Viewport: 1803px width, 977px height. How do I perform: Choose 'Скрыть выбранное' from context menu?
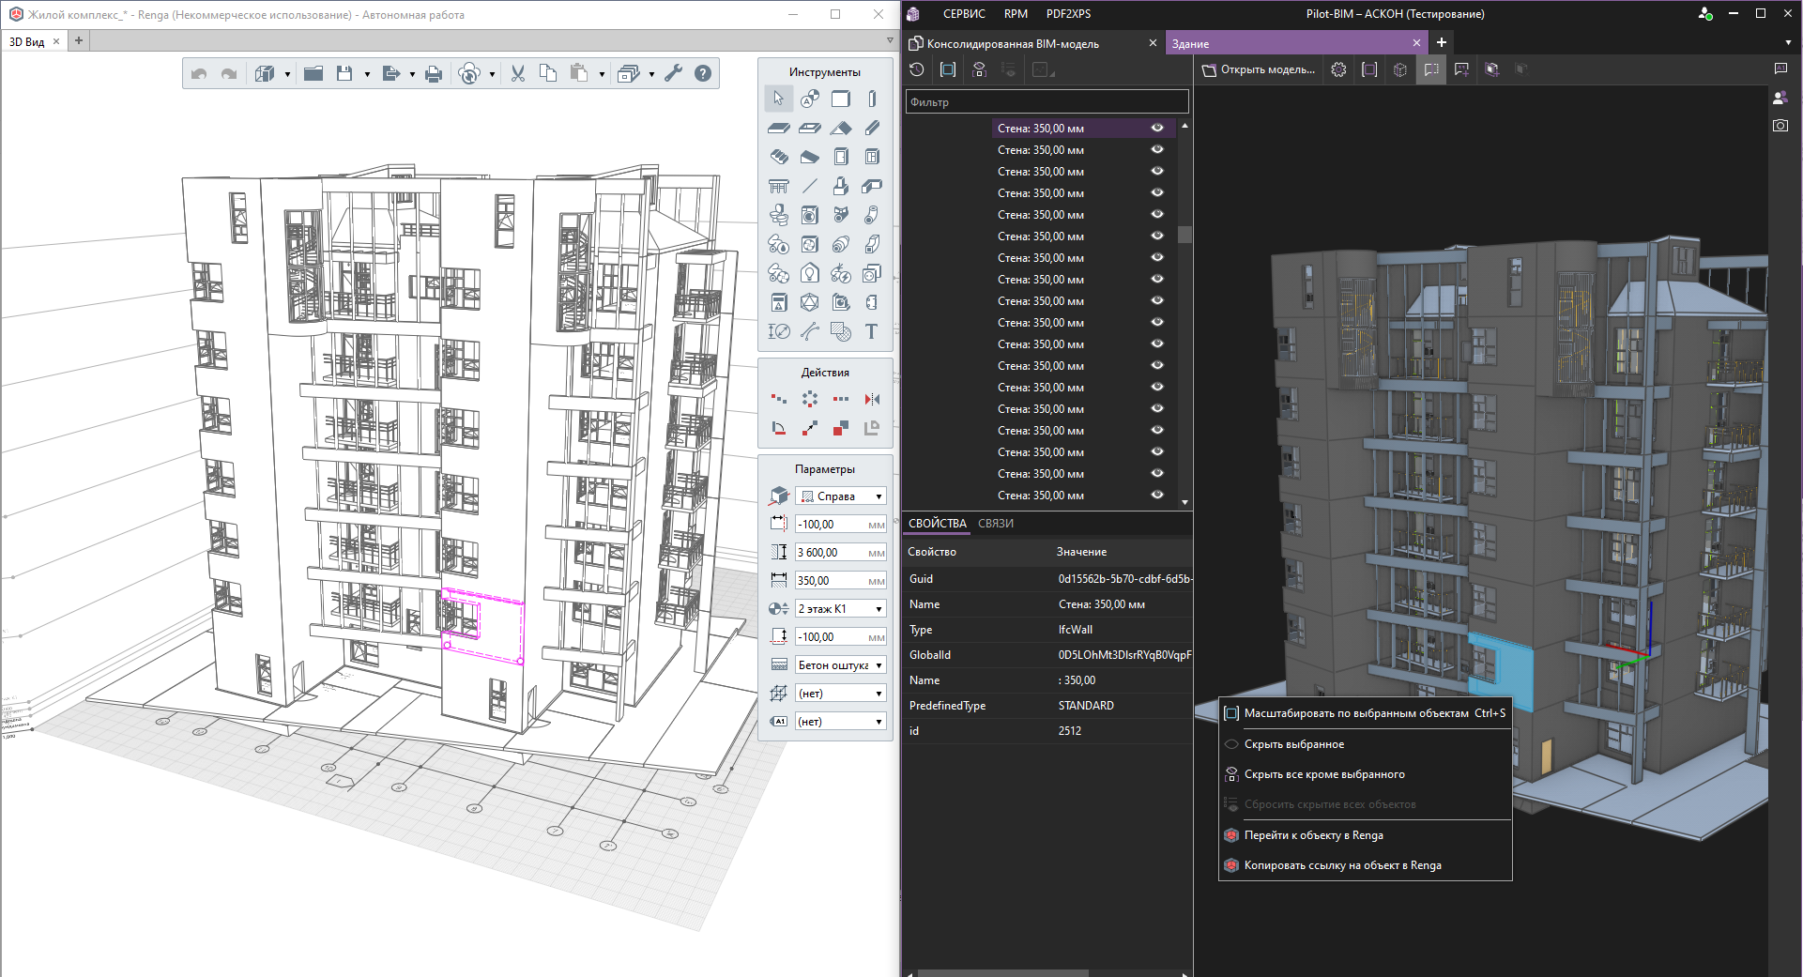coord(1366,744)
